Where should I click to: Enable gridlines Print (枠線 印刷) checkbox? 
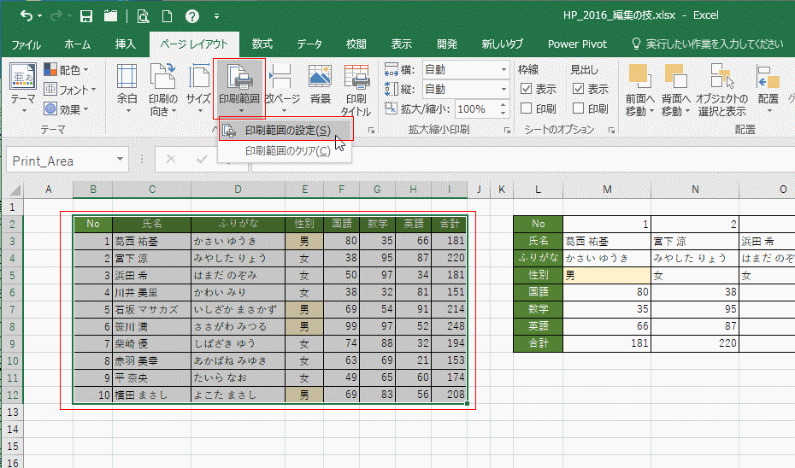coord(527,108)
